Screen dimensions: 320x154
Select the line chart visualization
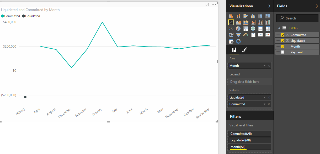[x=231, y=22]
